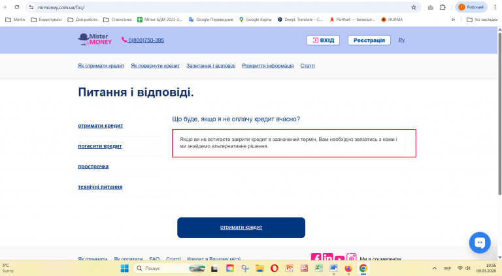Open the Усі закладки folder

pos(482,20)
